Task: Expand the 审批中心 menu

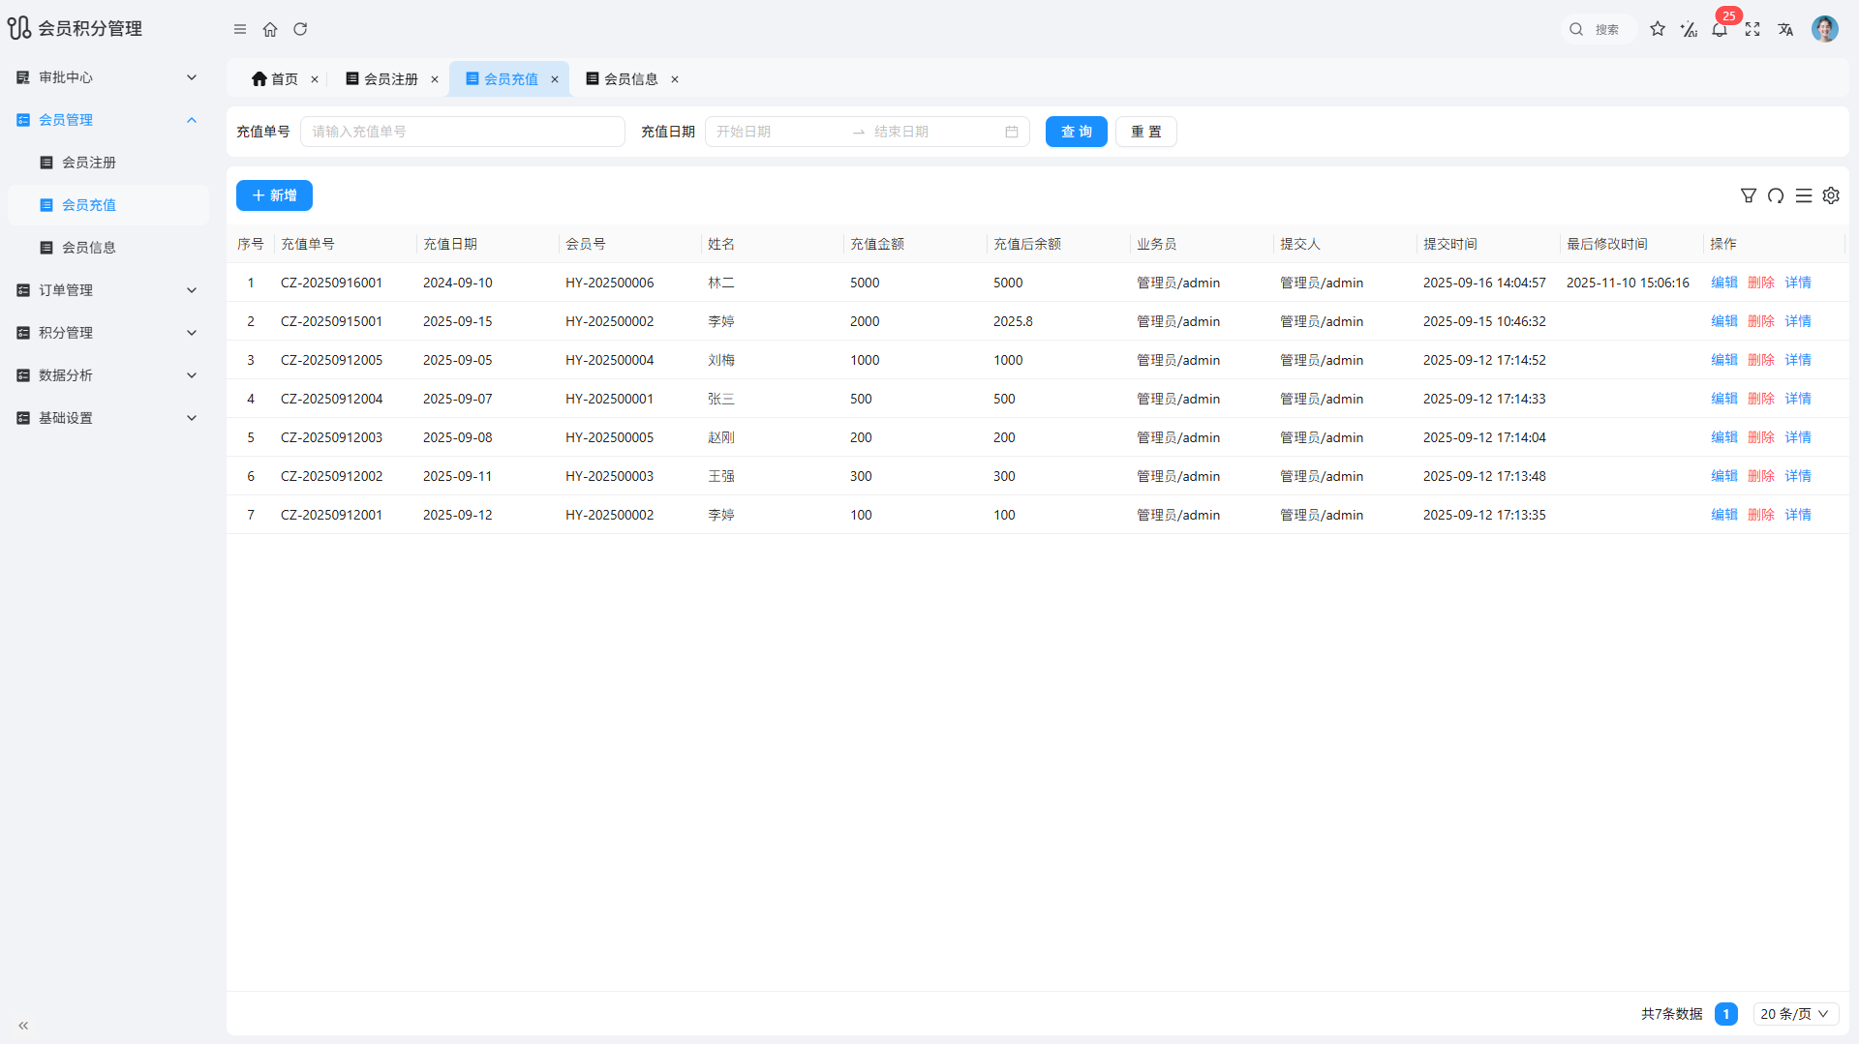Action: 107,77
